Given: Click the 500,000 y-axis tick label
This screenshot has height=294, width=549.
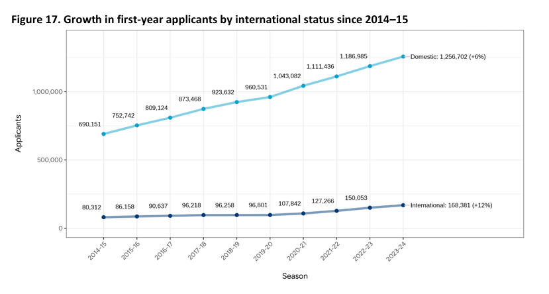Looking at the screenshot, I should pyautogui.click(x=51, y=160).
